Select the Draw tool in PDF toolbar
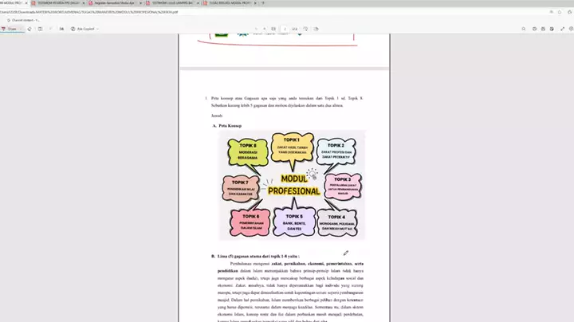 click(10, 29)
